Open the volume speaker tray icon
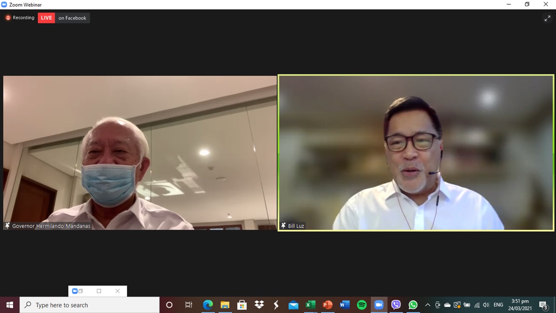The height and width of the screenshot is (313, 556). coord(486,305)
